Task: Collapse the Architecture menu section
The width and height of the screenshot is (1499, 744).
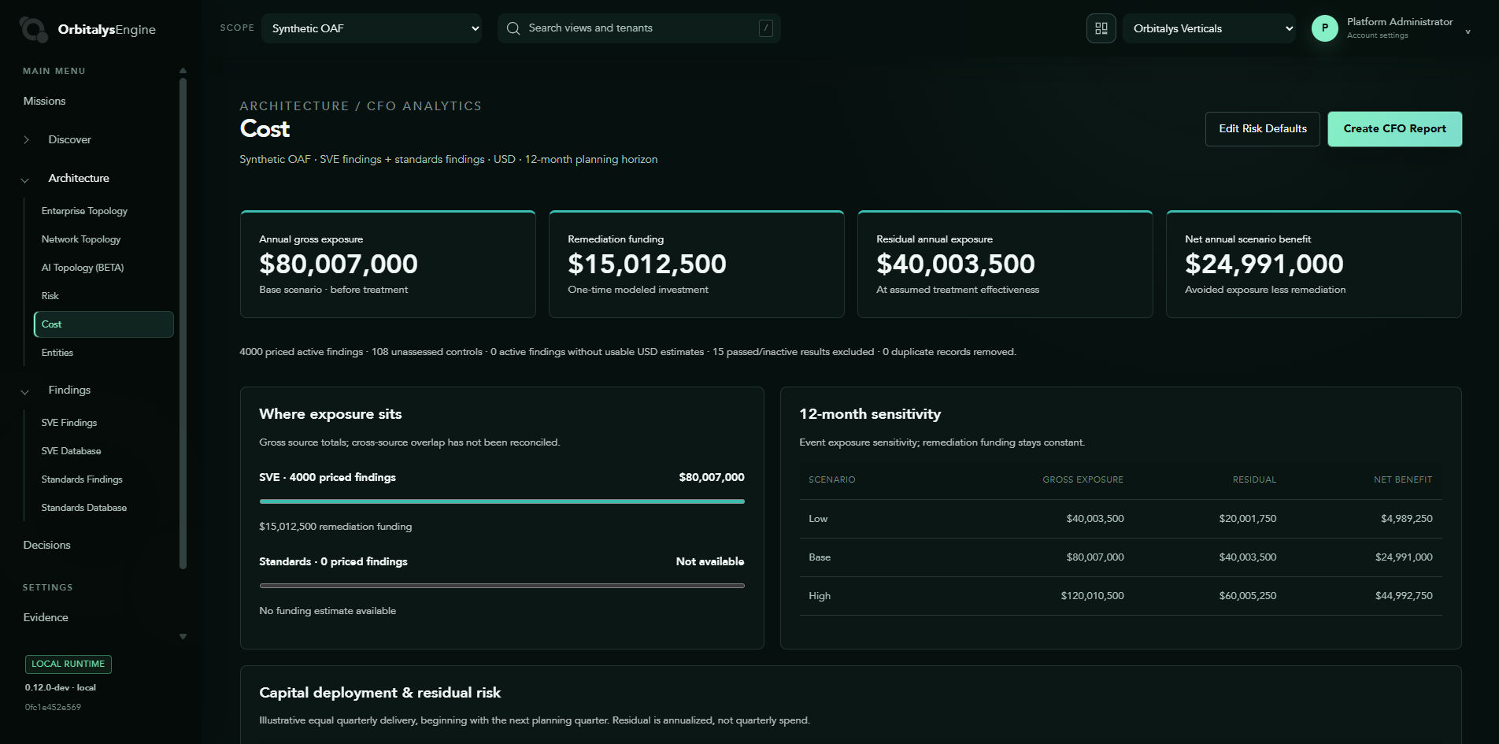Action: click(x=25, y=180)
